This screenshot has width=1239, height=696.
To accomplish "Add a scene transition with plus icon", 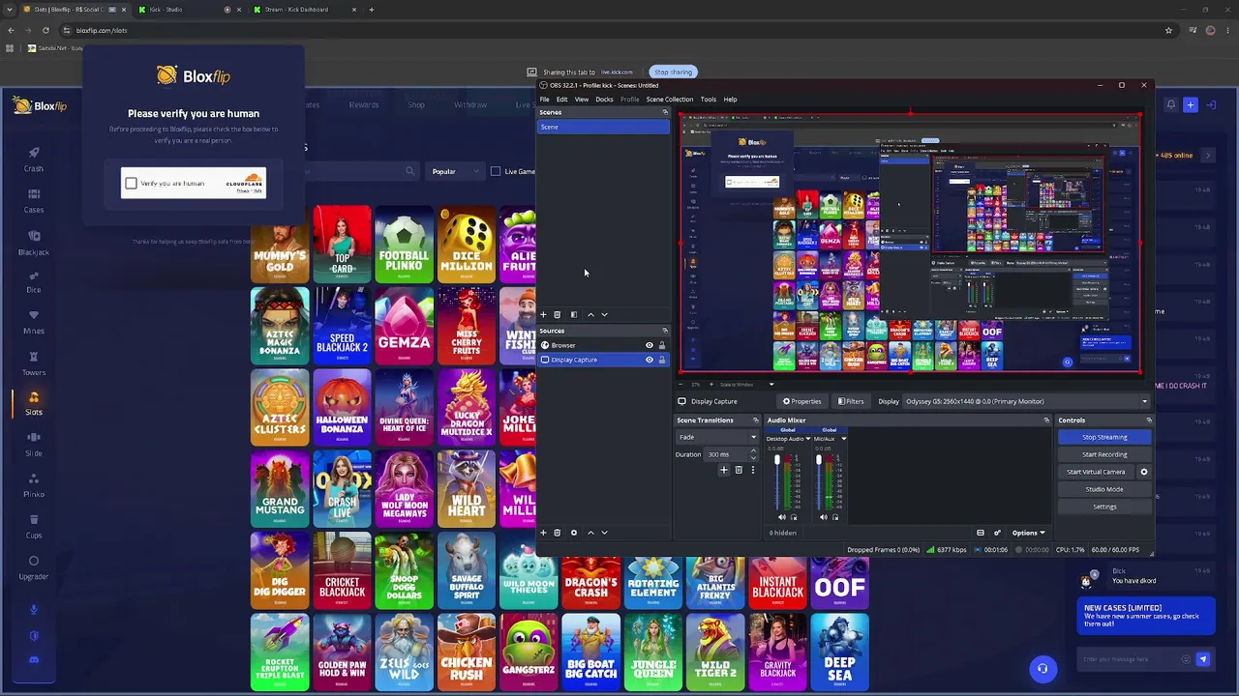I will pos(723,470).
